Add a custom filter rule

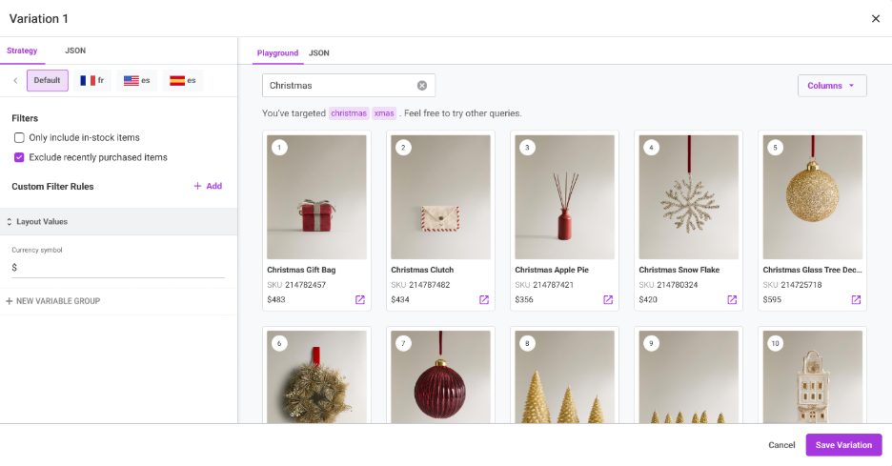pos(208,186)
